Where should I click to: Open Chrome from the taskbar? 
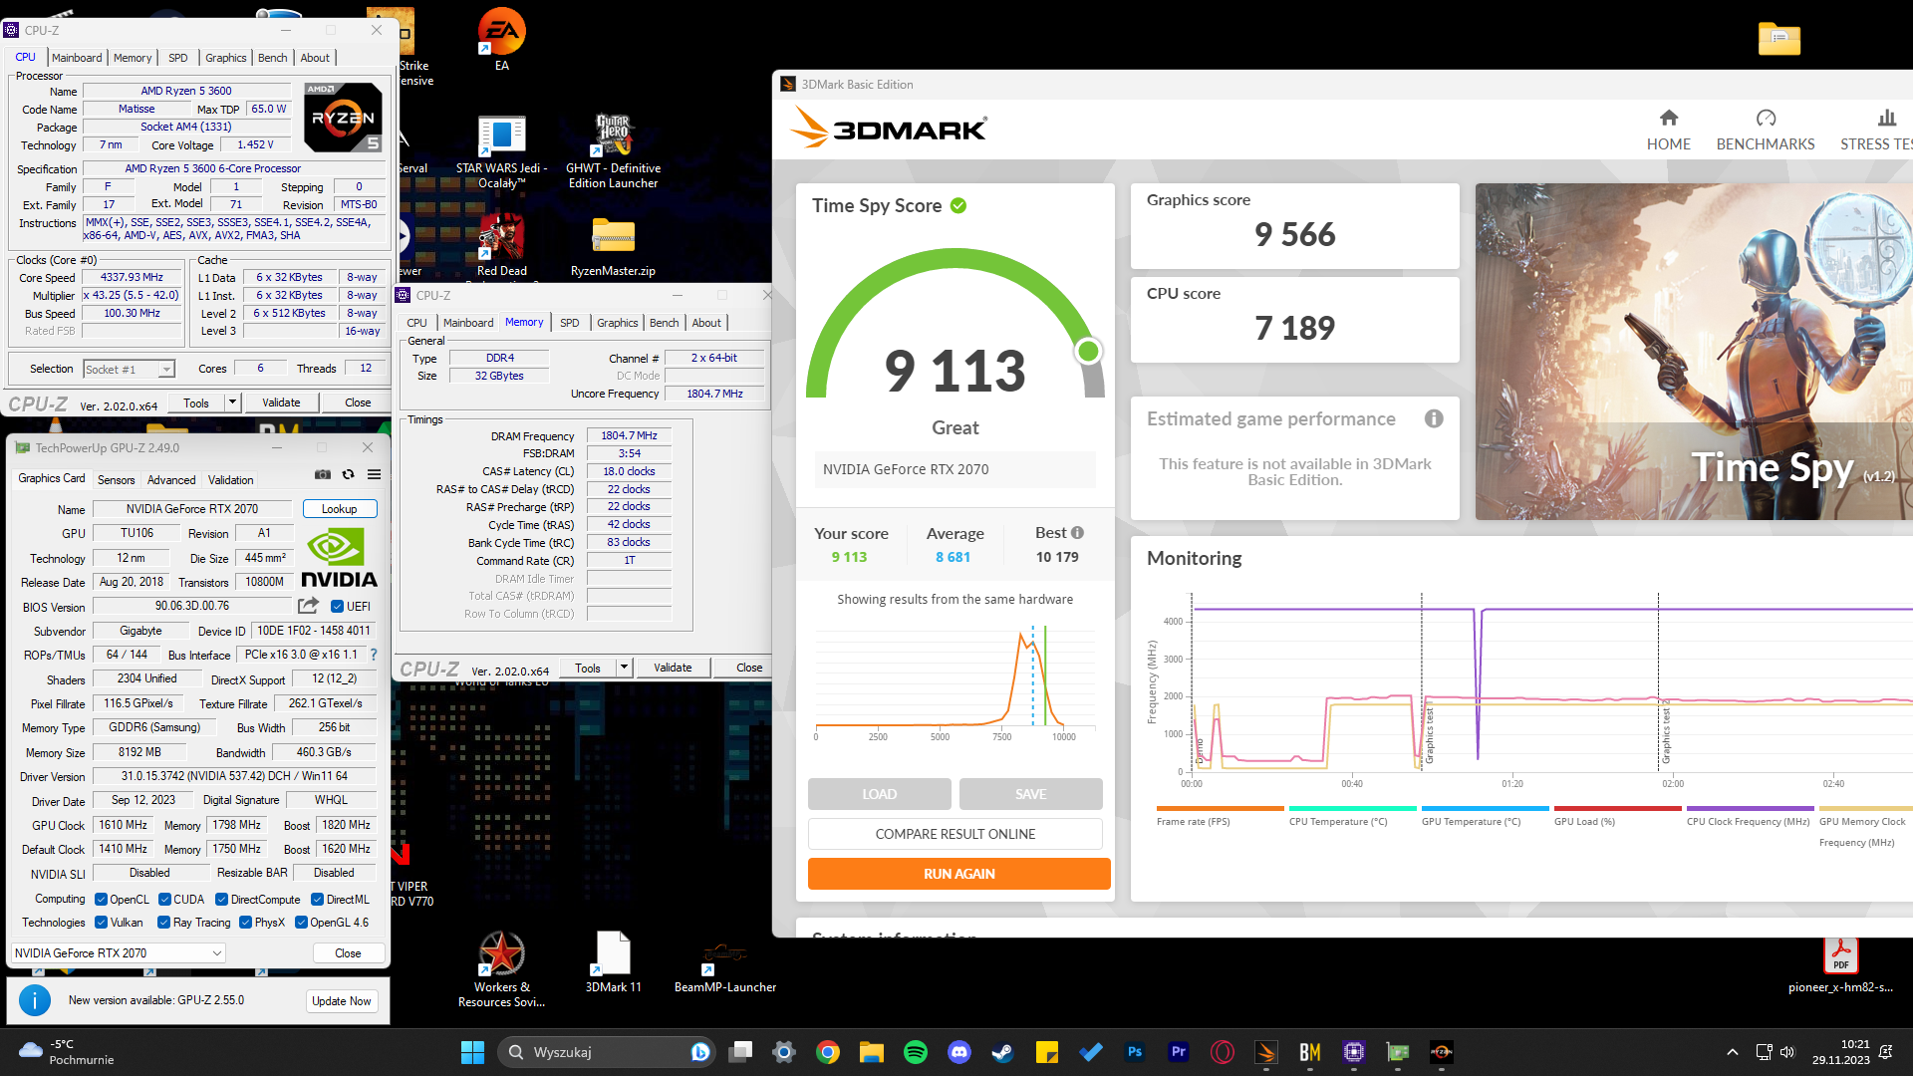(827, 1052)
